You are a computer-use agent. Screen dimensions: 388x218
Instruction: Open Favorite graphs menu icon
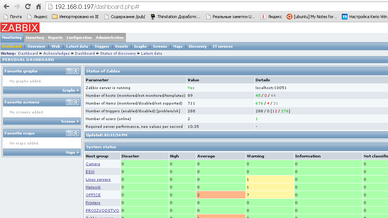[69, 71]
